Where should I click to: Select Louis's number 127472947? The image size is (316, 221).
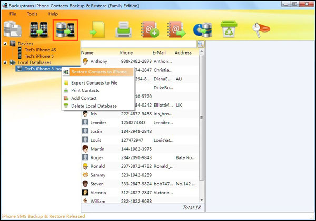[132, 140]
